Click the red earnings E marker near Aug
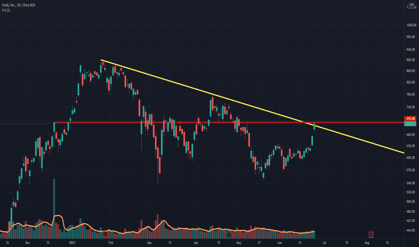 (x=371, y=235)
